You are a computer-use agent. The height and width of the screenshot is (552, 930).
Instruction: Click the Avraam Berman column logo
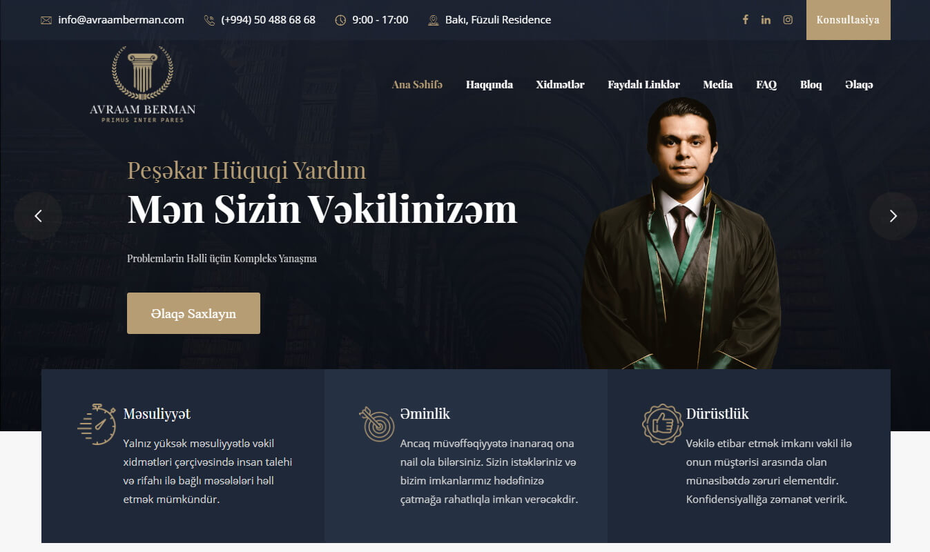click(143, 84)
